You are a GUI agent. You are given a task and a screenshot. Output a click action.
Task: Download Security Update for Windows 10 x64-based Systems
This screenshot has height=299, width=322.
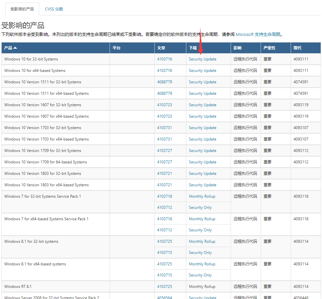[203, 71]
